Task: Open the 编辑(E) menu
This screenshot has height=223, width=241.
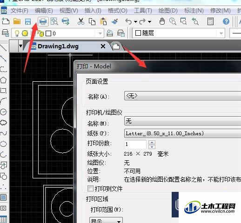Action: pos(44,11)
